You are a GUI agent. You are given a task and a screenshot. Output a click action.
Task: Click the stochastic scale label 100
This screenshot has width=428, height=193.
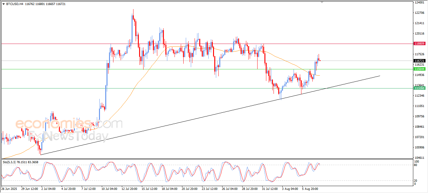416,162
